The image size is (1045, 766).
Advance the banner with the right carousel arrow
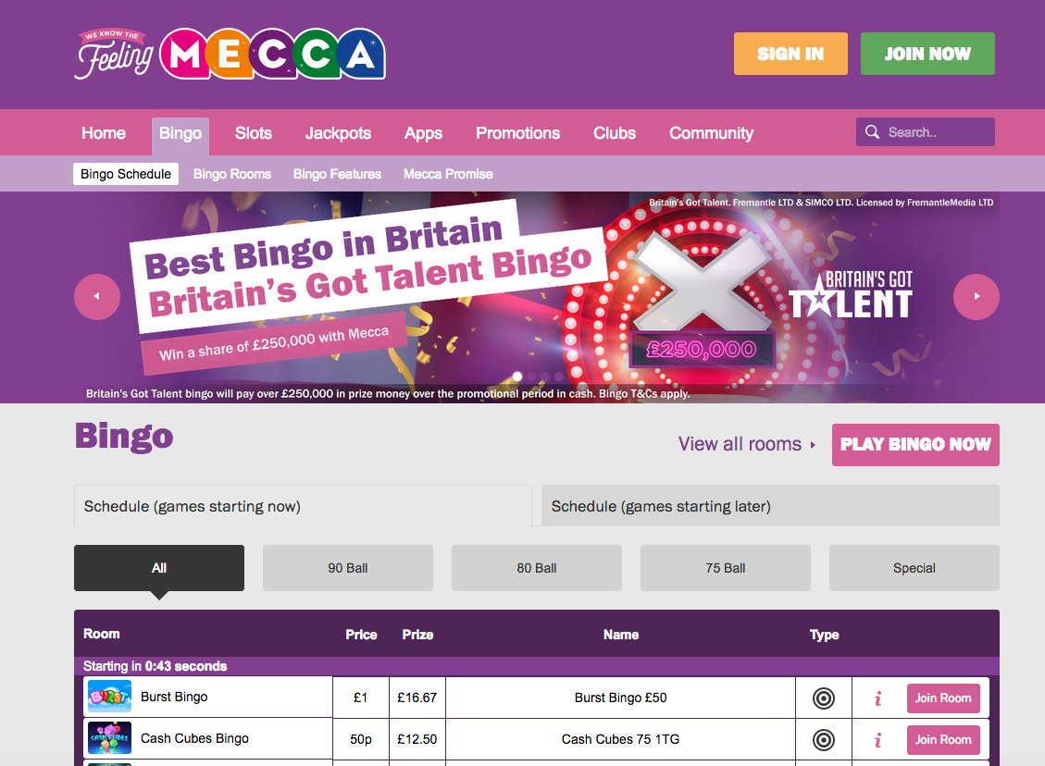tap(976, 296)
